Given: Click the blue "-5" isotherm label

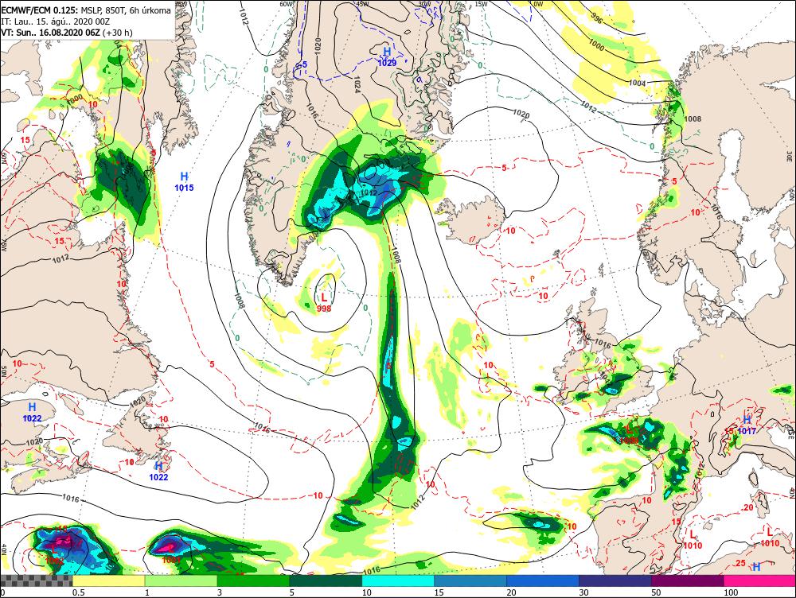Looking at the screenshot, I should tap(303, 65).
